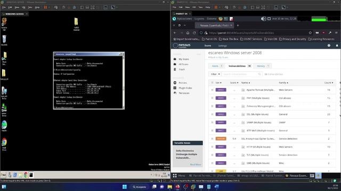Open Terrascan in the Nessus sidebar
This screenshot has height=191, width=341.
pos(184,93)
